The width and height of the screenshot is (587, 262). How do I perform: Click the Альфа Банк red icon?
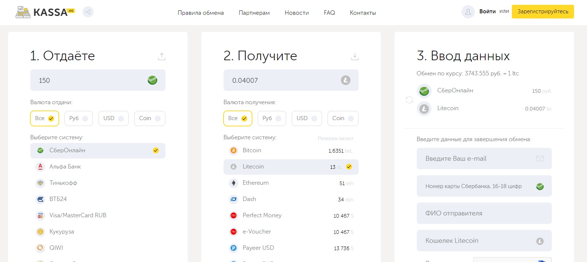point(40,167)
